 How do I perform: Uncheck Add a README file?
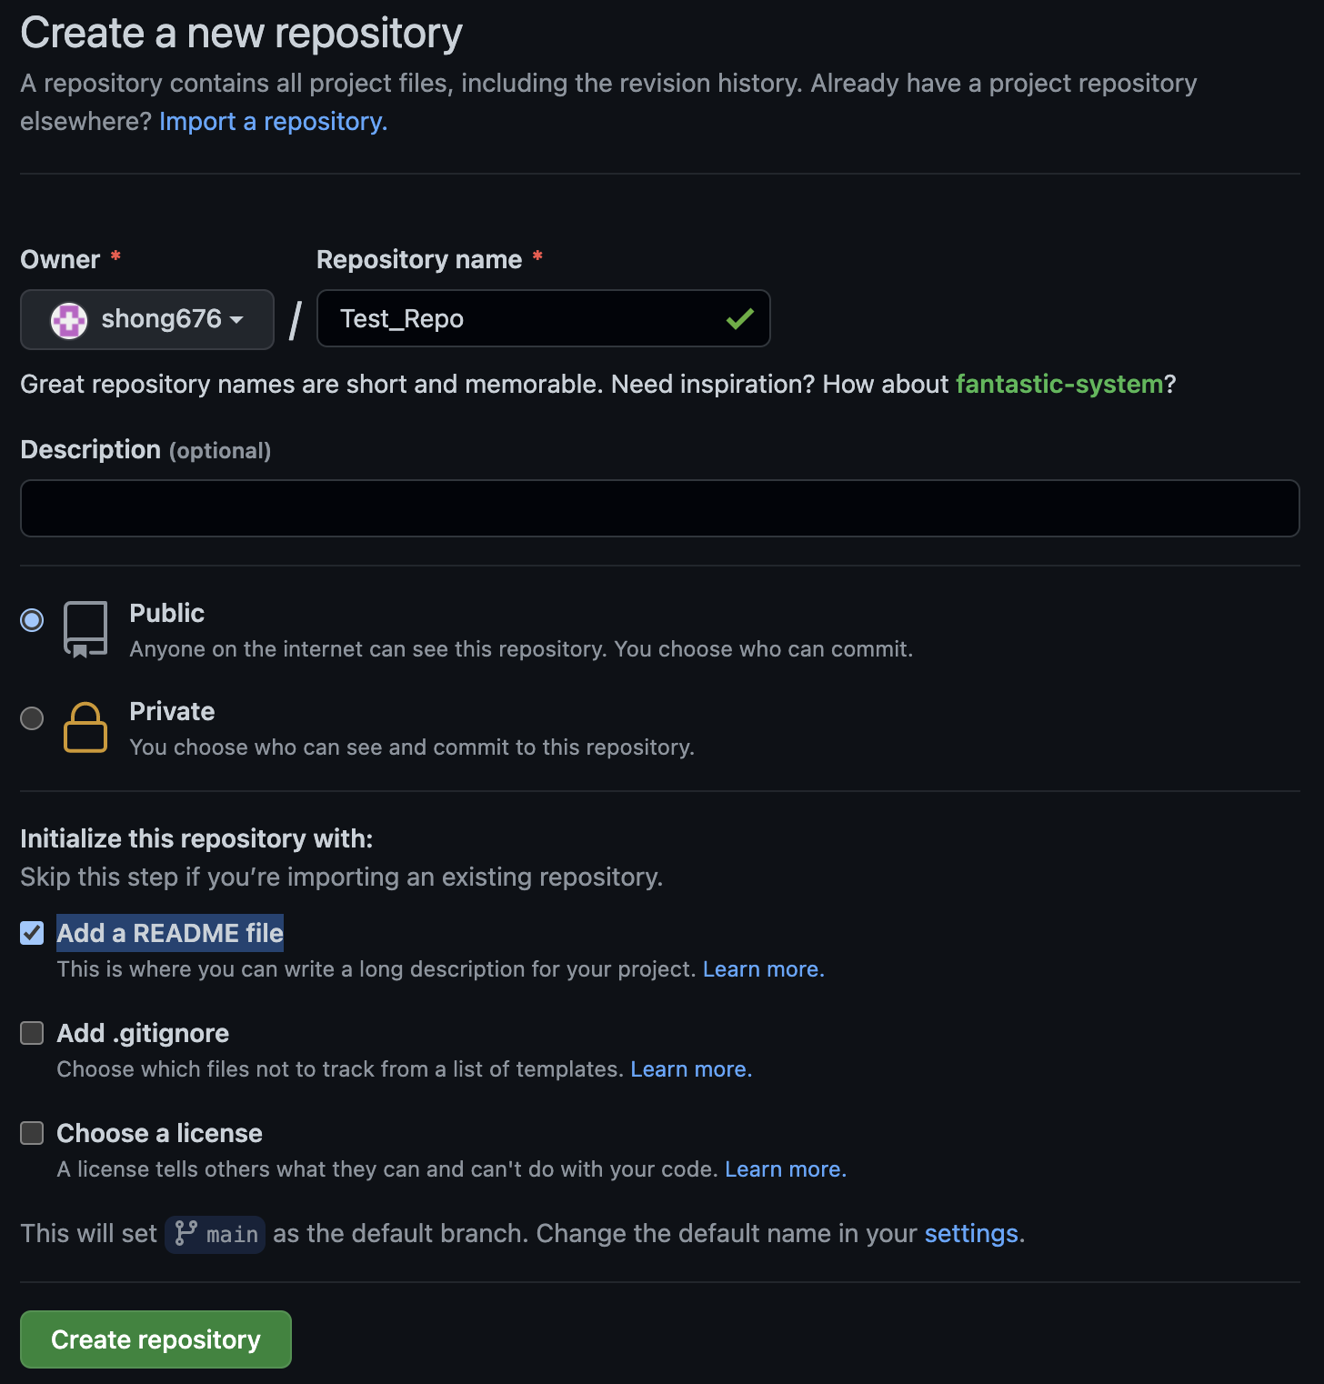coord(31,933)
